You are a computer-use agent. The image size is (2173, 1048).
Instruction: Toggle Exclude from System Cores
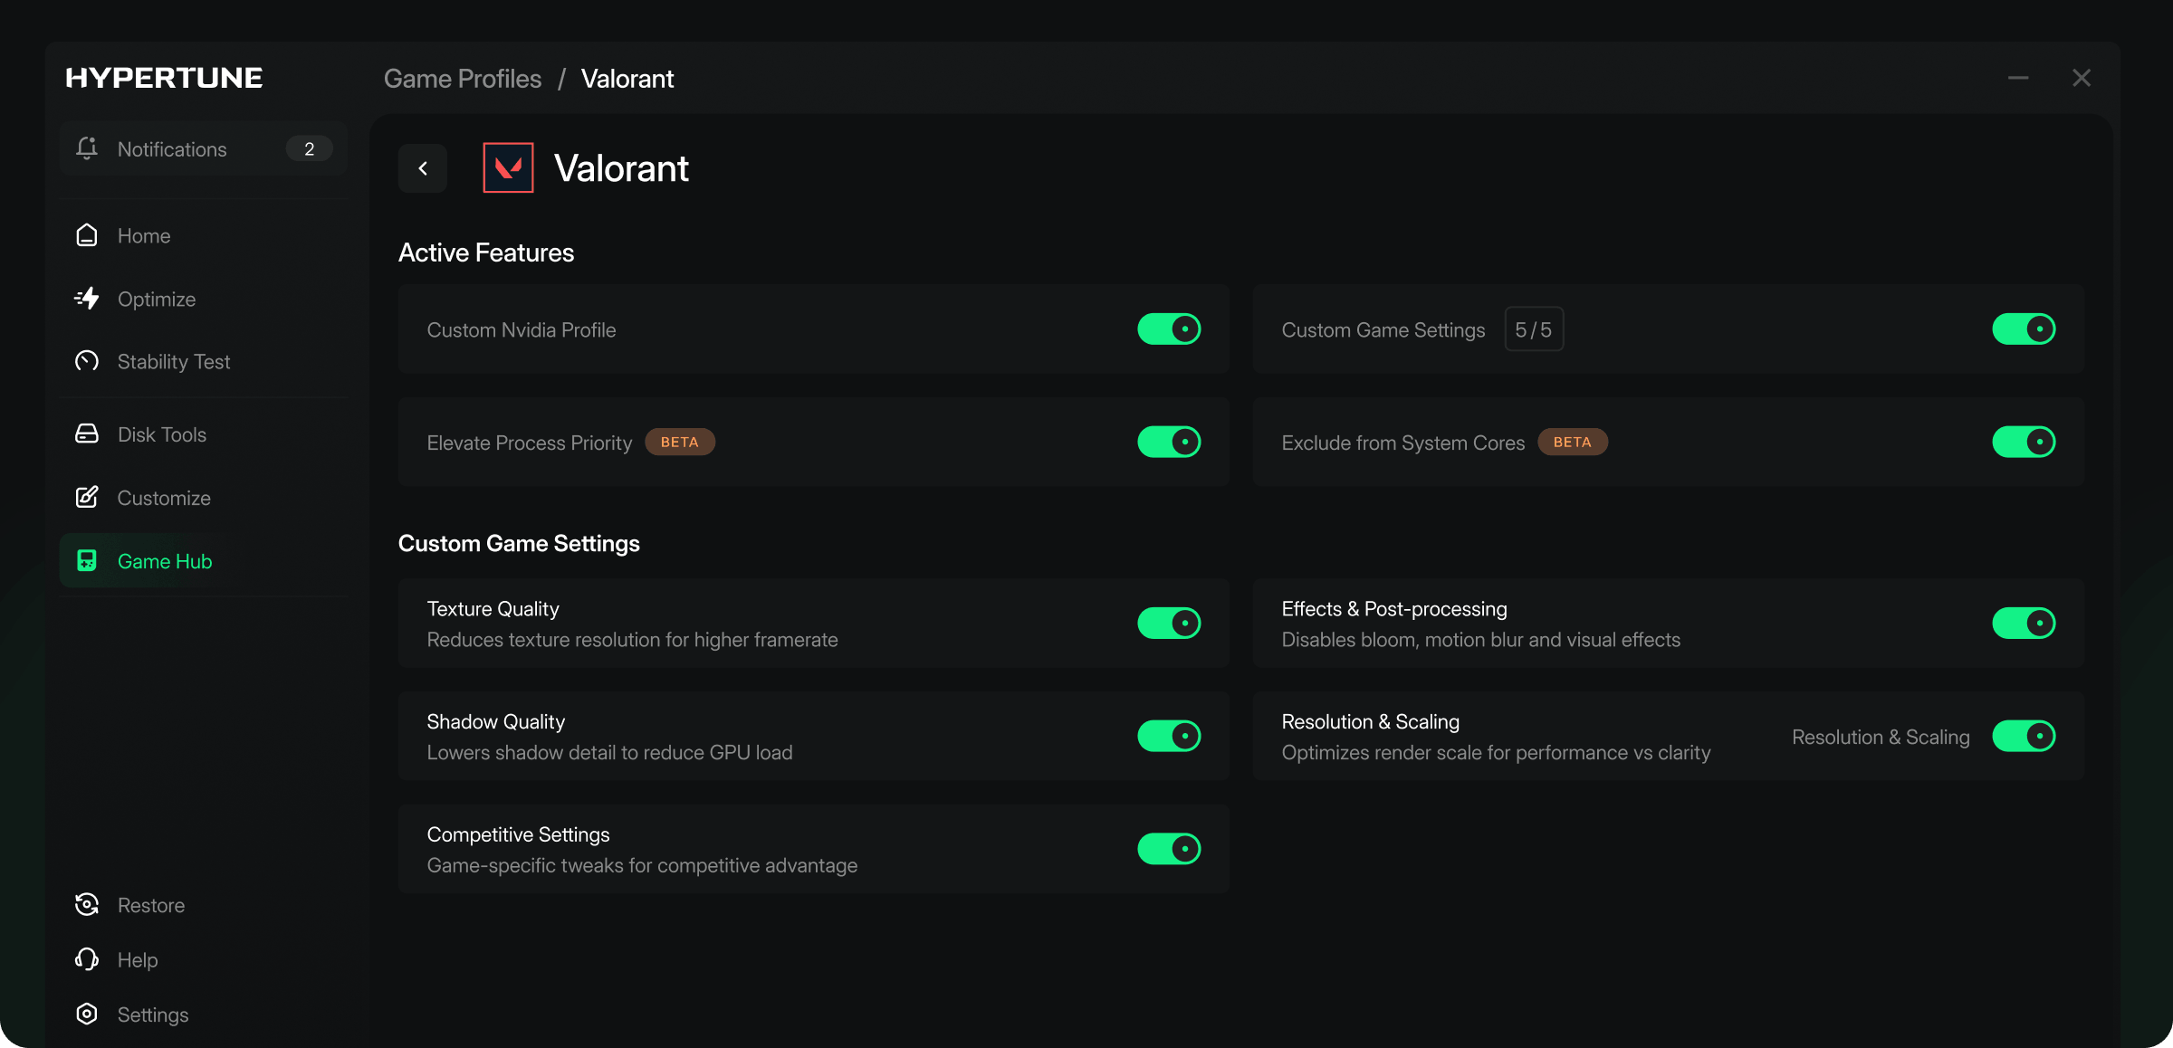pos(2024,443)
